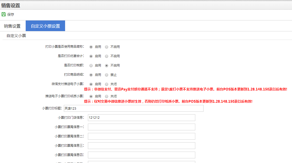This screenshot has height=163, width=292.
Task: Click the 小票打印票尾信息四 input field
Action: coord(142,155)
